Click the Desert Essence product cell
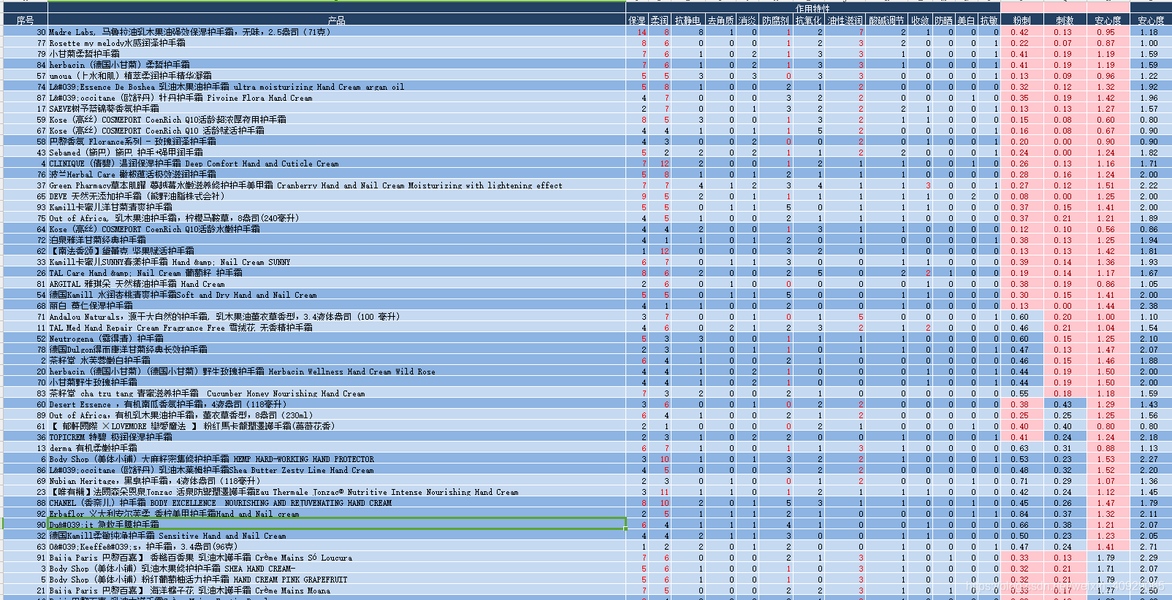 tap(337, 404)
